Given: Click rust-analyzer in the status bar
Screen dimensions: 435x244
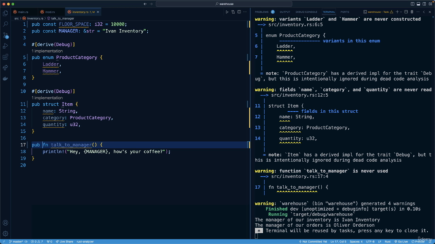Looking at the screenshot, I should tap(85, 241).
